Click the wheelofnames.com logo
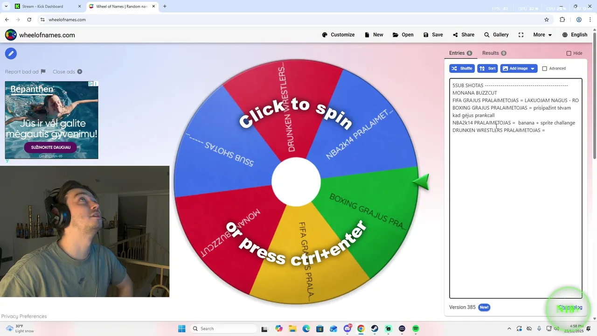This screenshot has height=336, width=597. (x=40, y=35)
